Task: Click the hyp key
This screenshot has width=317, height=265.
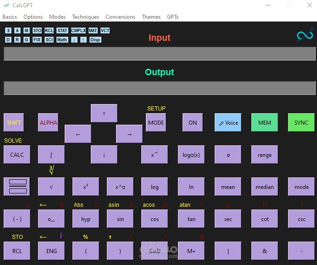Action: (x=86, y=219)
